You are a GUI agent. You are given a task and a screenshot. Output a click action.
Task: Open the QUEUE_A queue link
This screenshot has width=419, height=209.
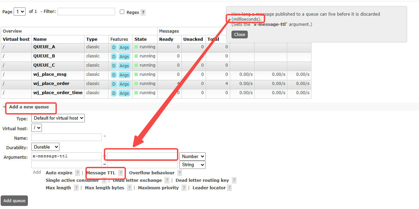point(44,47)
